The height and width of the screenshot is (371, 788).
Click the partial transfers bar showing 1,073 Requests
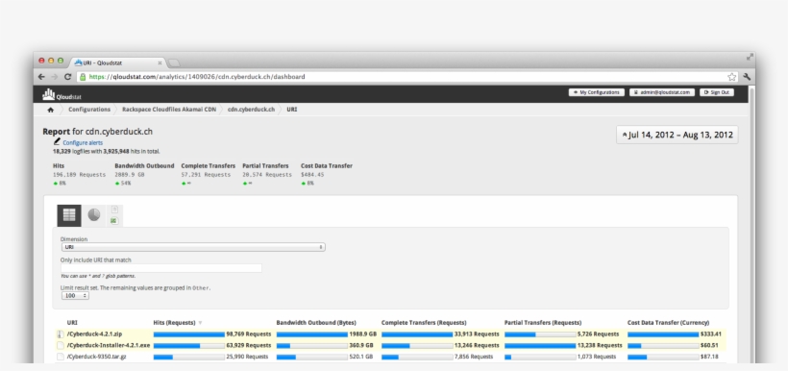click(540, 357)
